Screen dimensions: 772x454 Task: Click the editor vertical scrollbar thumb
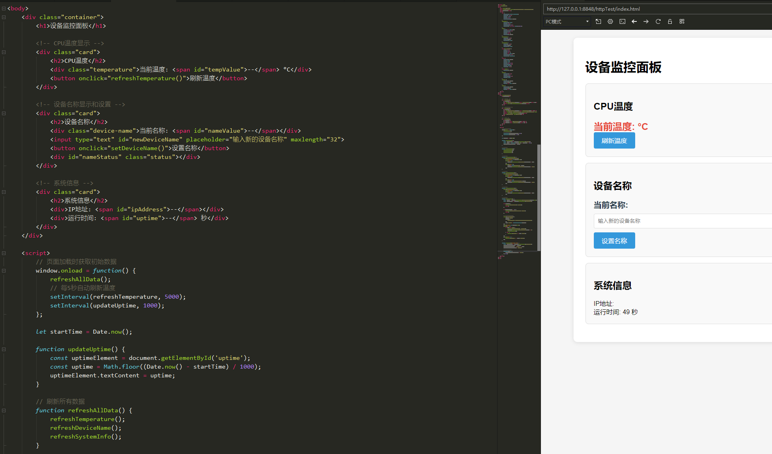tap(539, 197)
